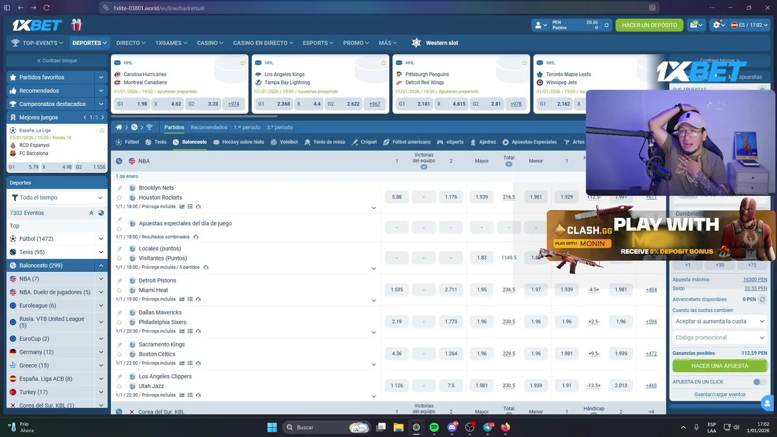Screen dimensions: 777x437
Task: Open the CASINO menu
Action: pos(210,43)
